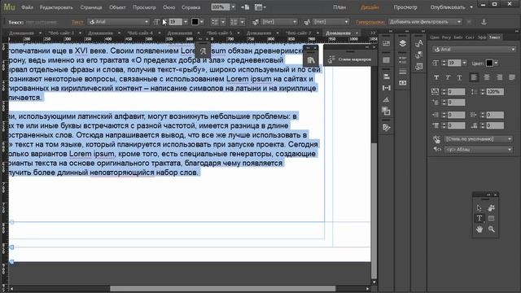Open the bullet styles list panel icon
This screenshot has height=293, width=521.
click(402, 59)
